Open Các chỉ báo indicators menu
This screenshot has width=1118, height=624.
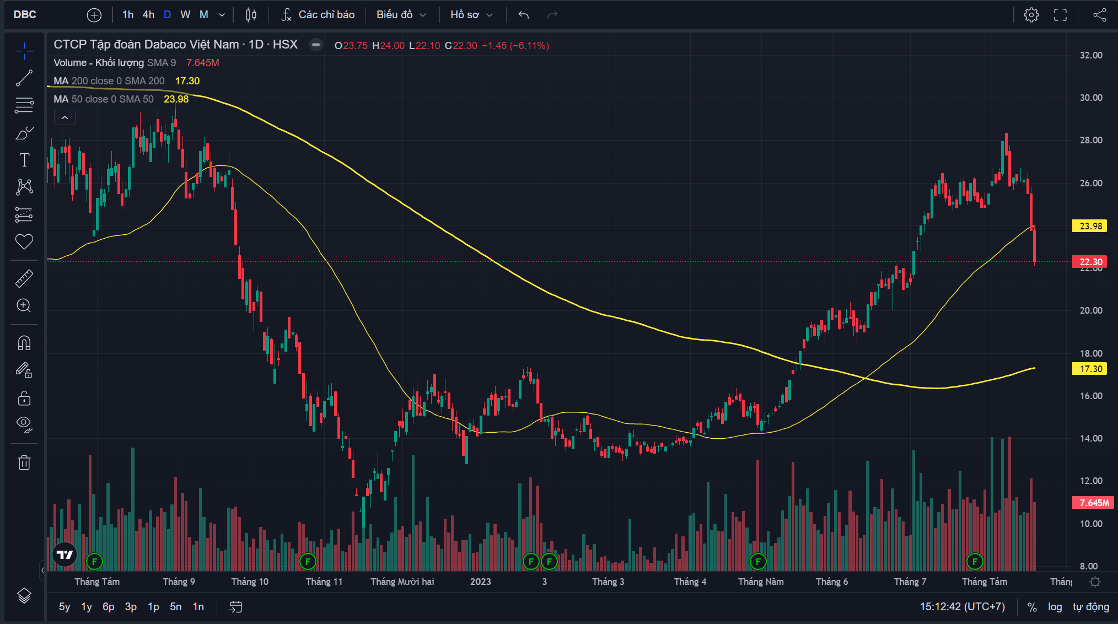tap(318, 15)
